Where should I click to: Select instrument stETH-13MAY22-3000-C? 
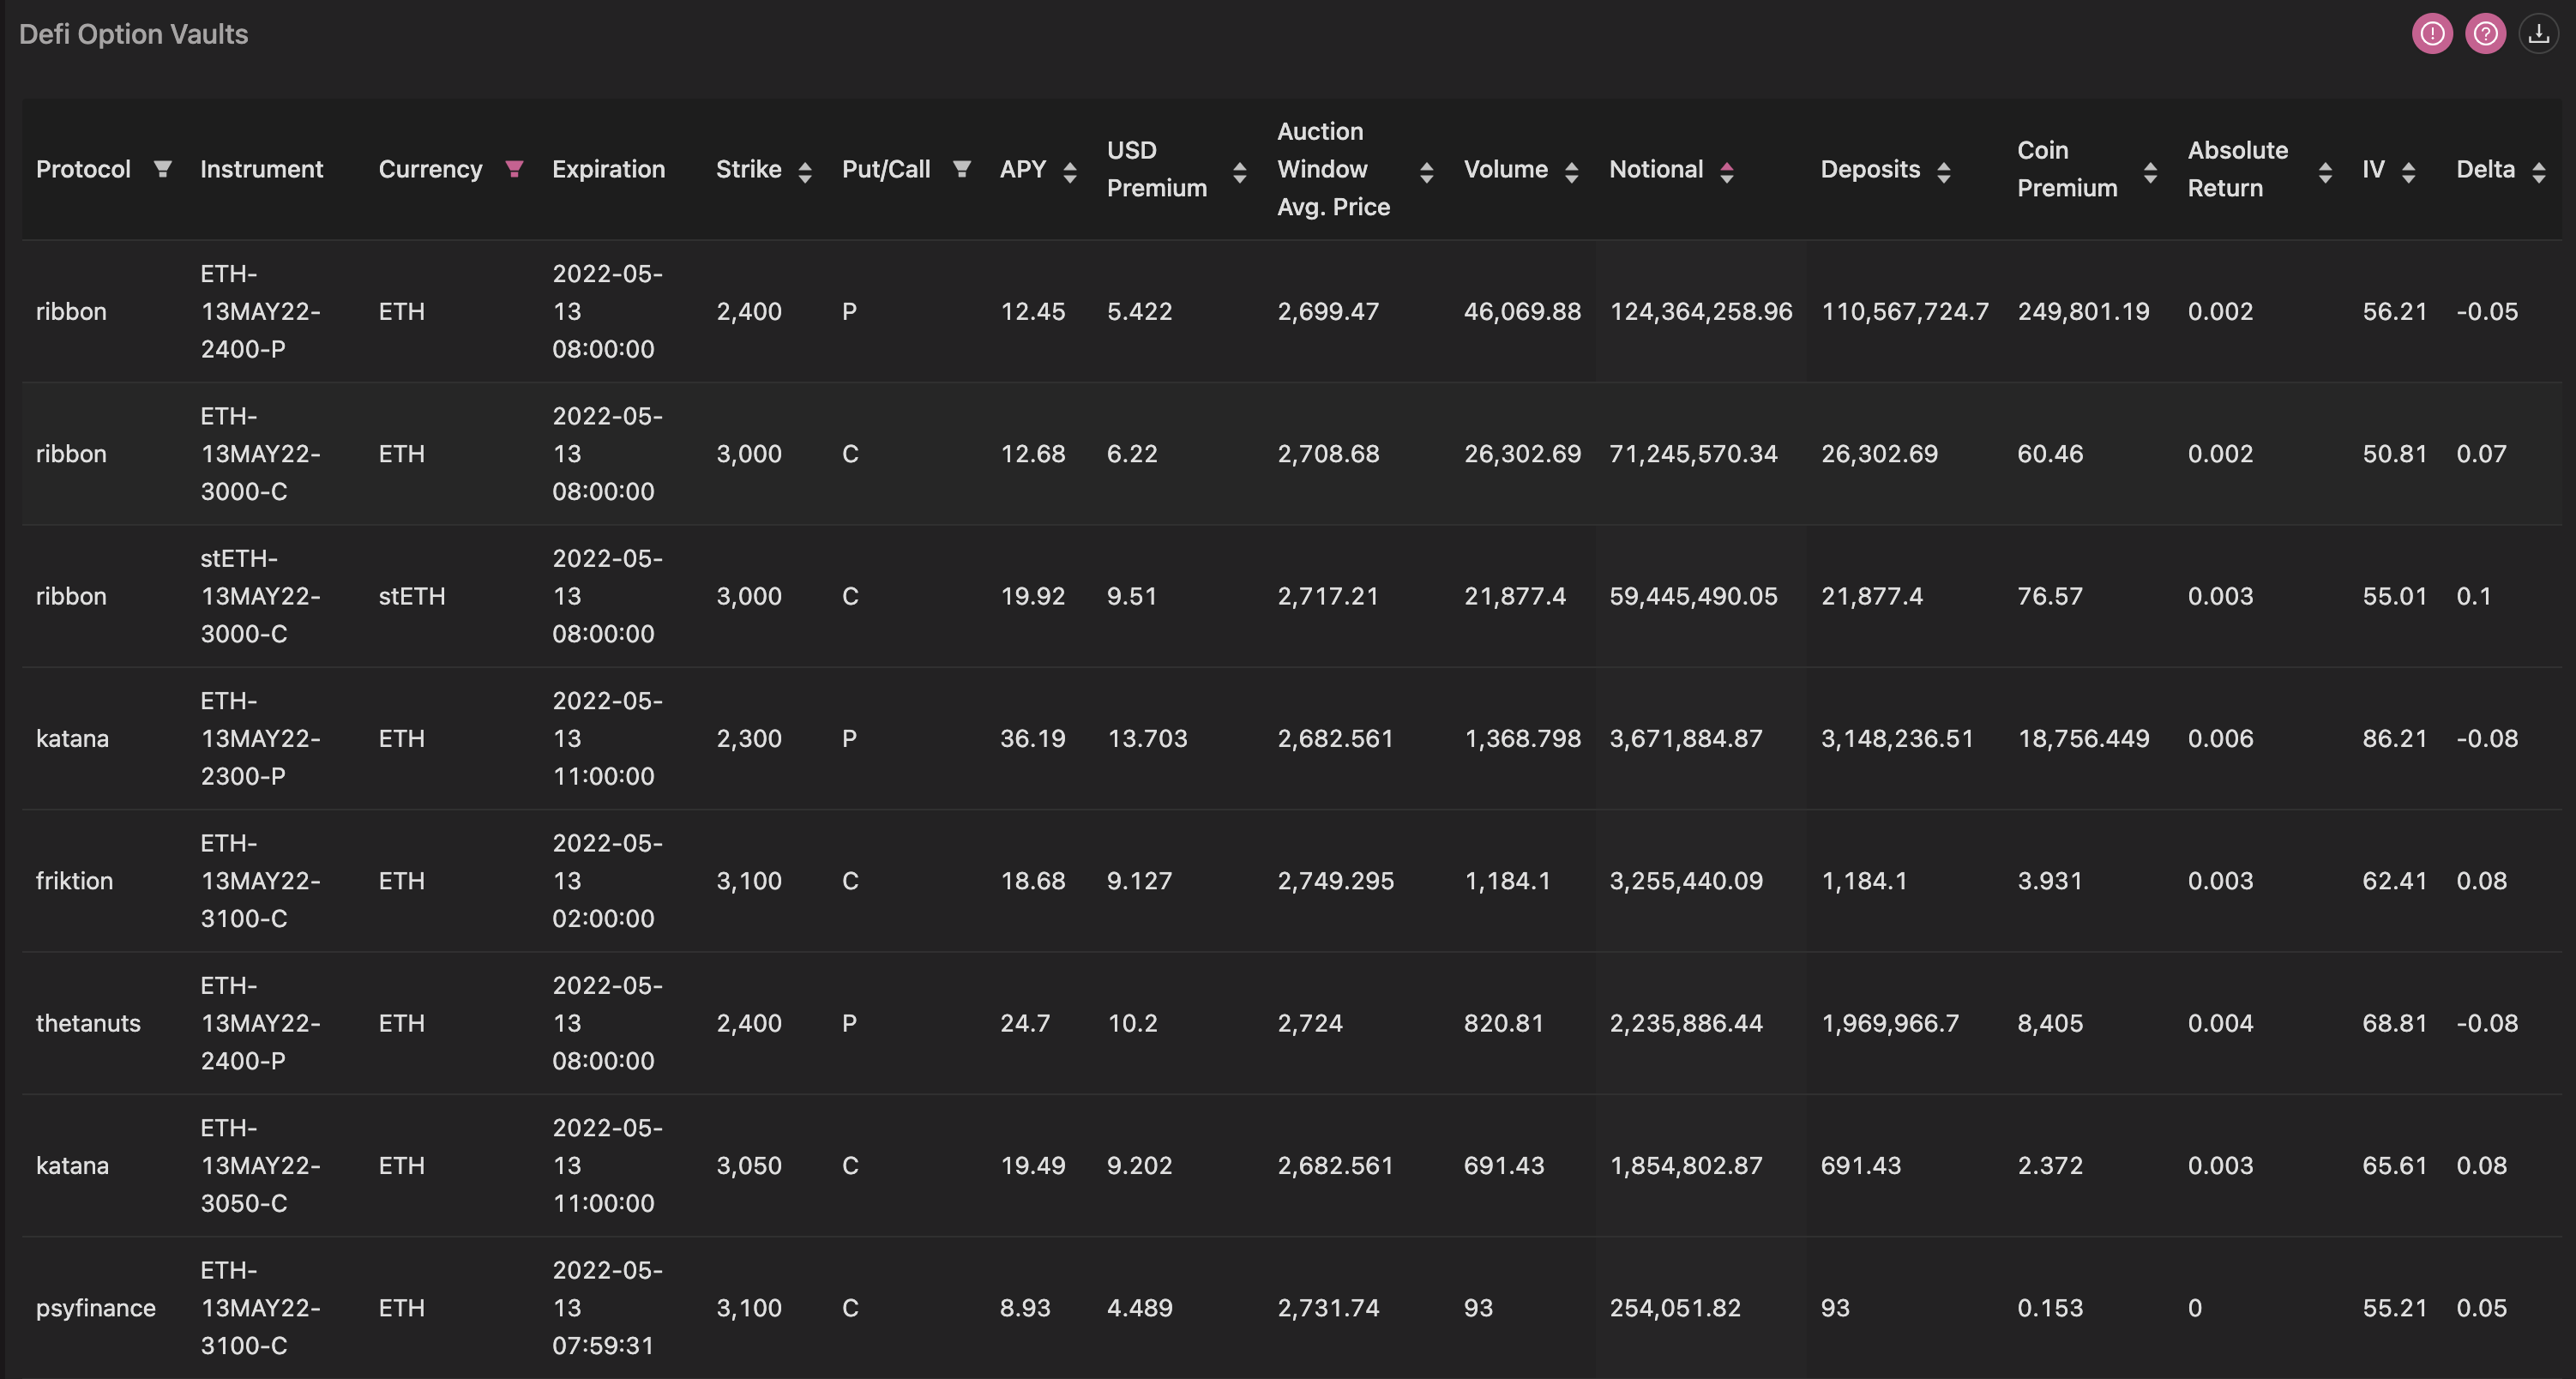tap(260, 596)
